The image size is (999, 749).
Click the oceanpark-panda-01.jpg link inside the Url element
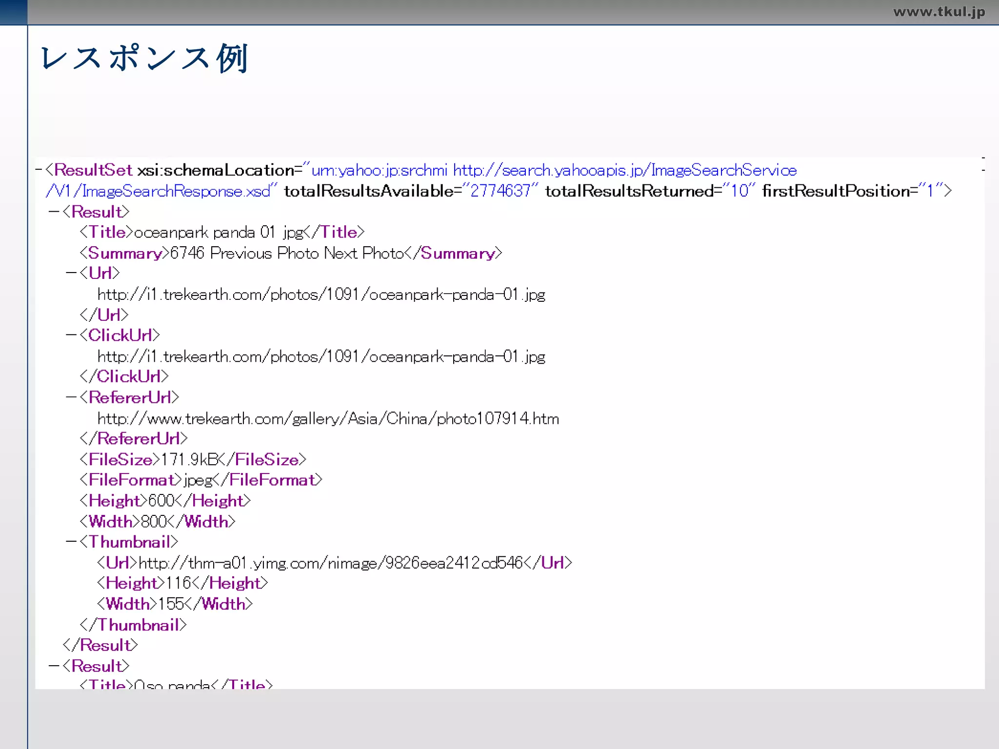click(x=321, y=295)
